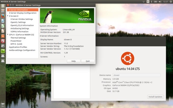Open LibreOffice Impress from launcher
The width and height of the screenshot is (173, 108).
[3, 31]
